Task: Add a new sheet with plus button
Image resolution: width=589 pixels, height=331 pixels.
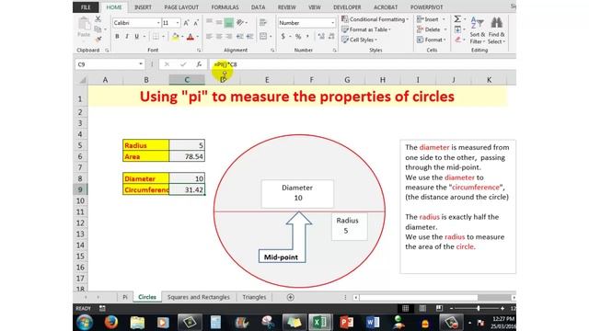Action: pos(291,297)
